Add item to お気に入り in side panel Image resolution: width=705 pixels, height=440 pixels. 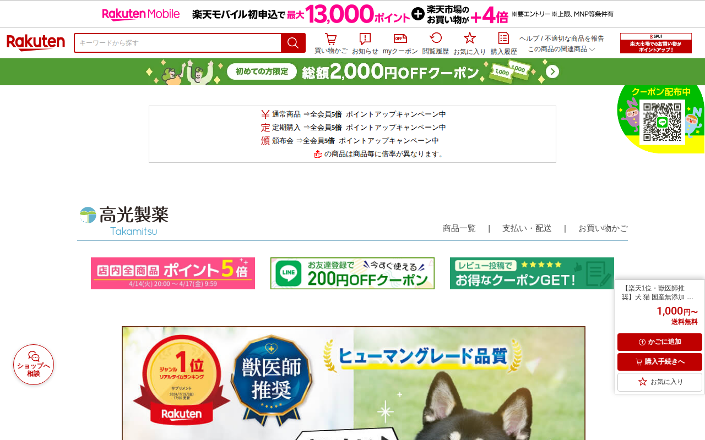tap(660, 382)
